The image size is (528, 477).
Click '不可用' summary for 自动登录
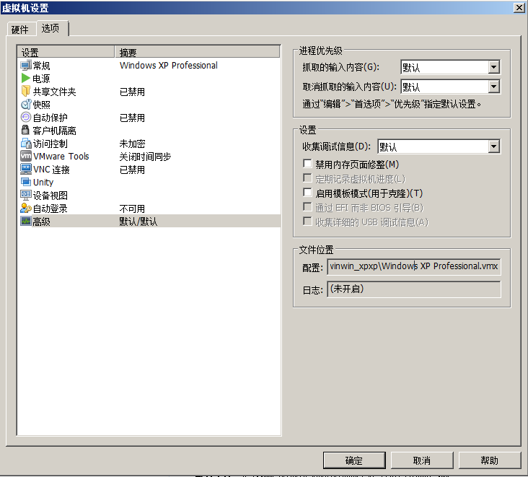[132, 209]
